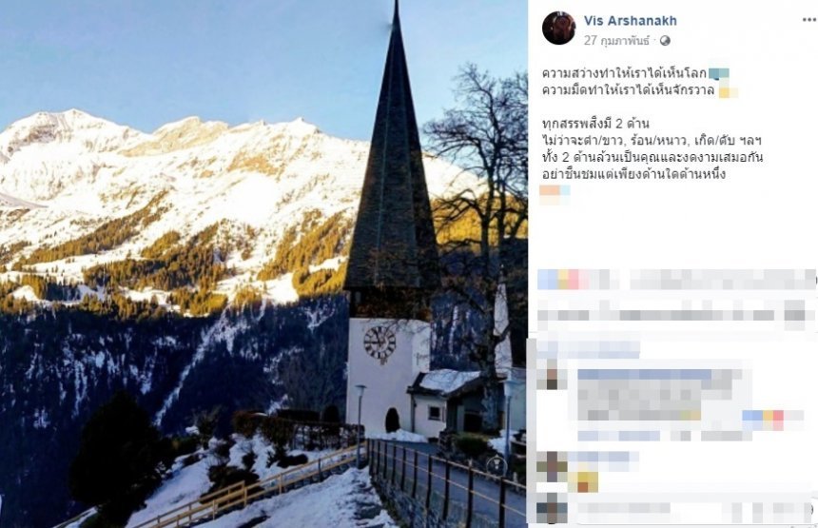The width and height of the screenshot is (818, 528).
Task: Click the globe public audience icon
Action: click(665, 41)
